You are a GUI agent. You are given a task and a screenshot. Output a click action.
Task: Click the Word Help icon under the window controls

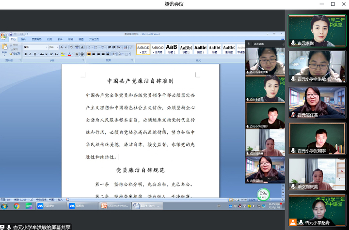click(283, 39)
